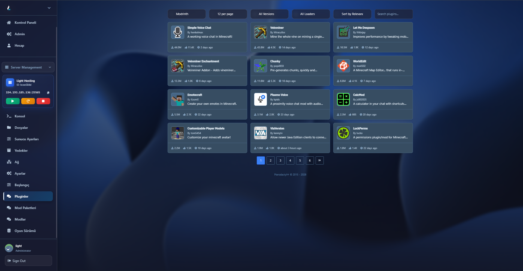
Task: Open the 12 per page dropdown
Action: pos(228,14)
